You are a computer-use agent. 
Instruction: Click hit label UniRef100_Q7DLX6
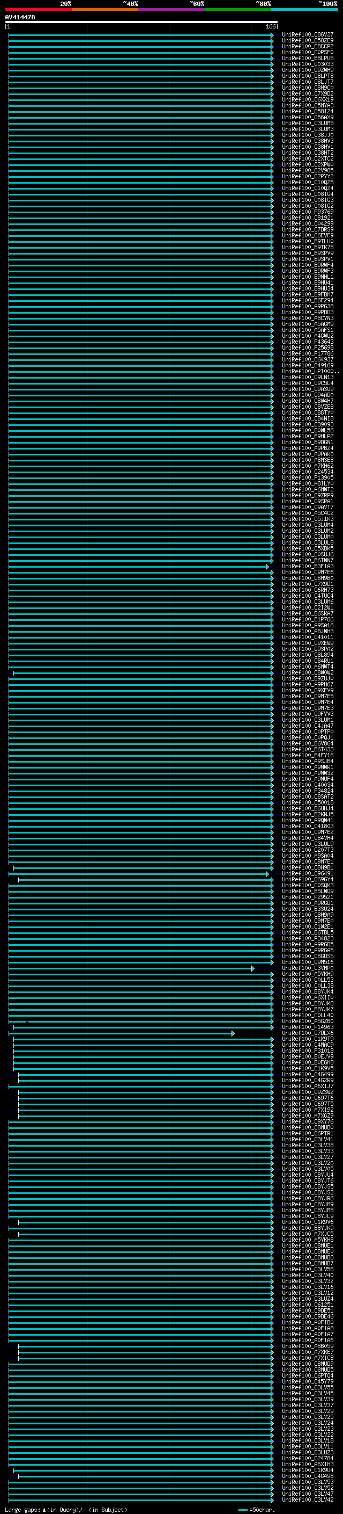coord(308,1033)
